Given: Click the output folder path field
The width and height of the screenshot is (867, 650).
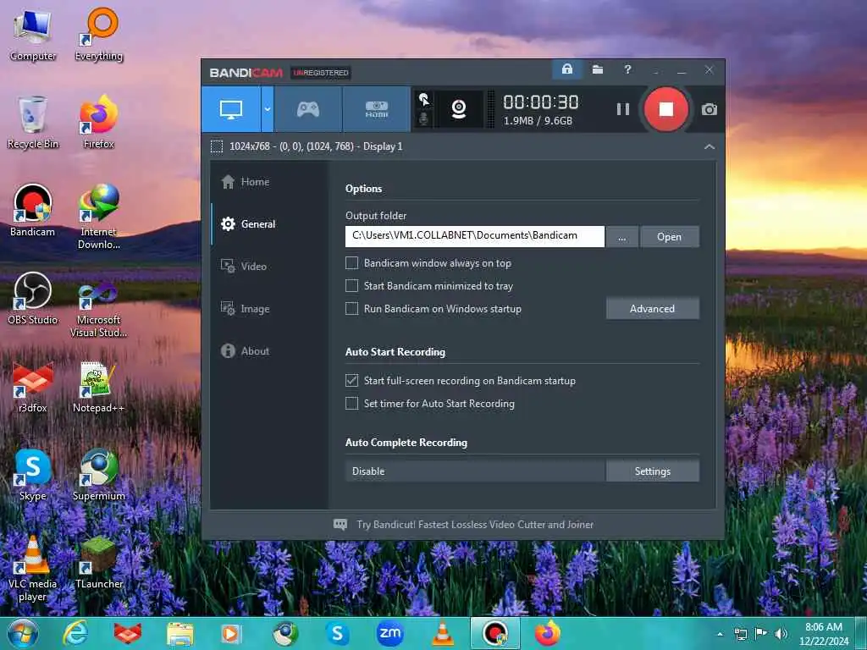Looking at the screenshot, I should (x=474, y=236).
